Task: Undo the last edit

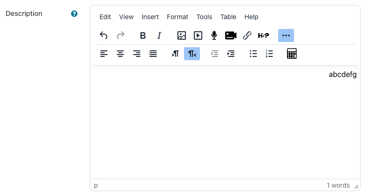Action: 103,35
